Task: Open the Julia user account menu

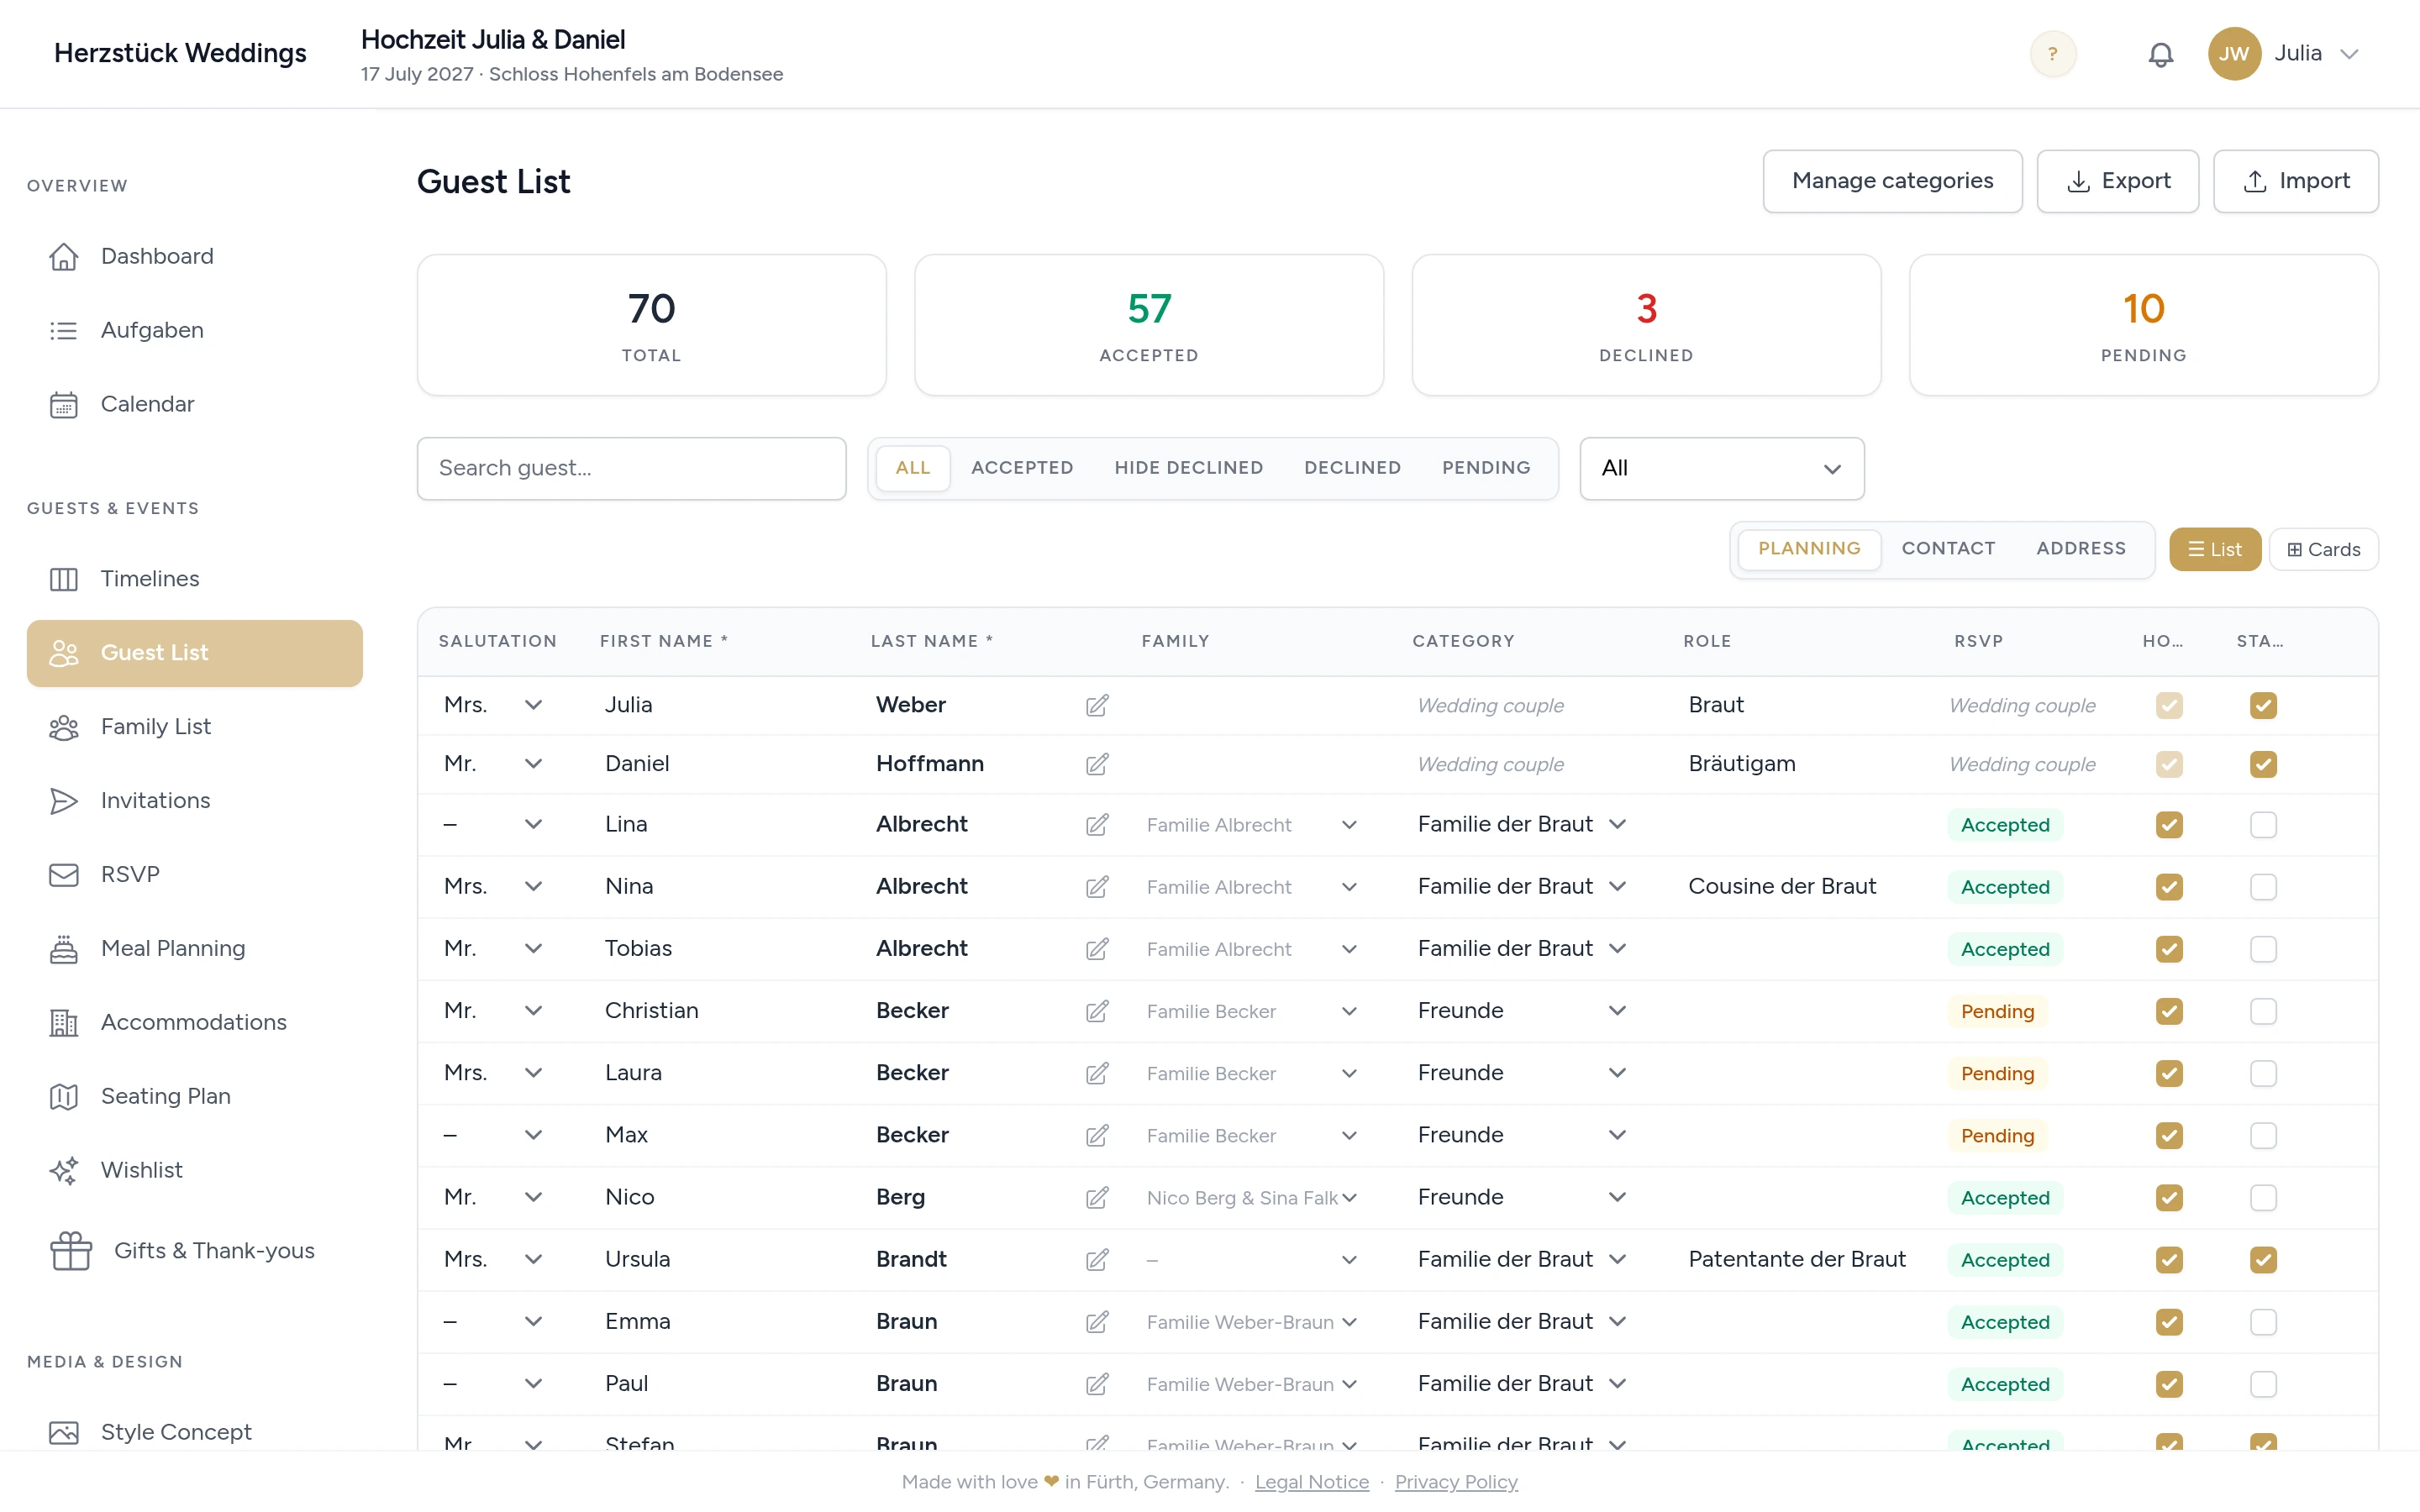Action: [2285, 54]
